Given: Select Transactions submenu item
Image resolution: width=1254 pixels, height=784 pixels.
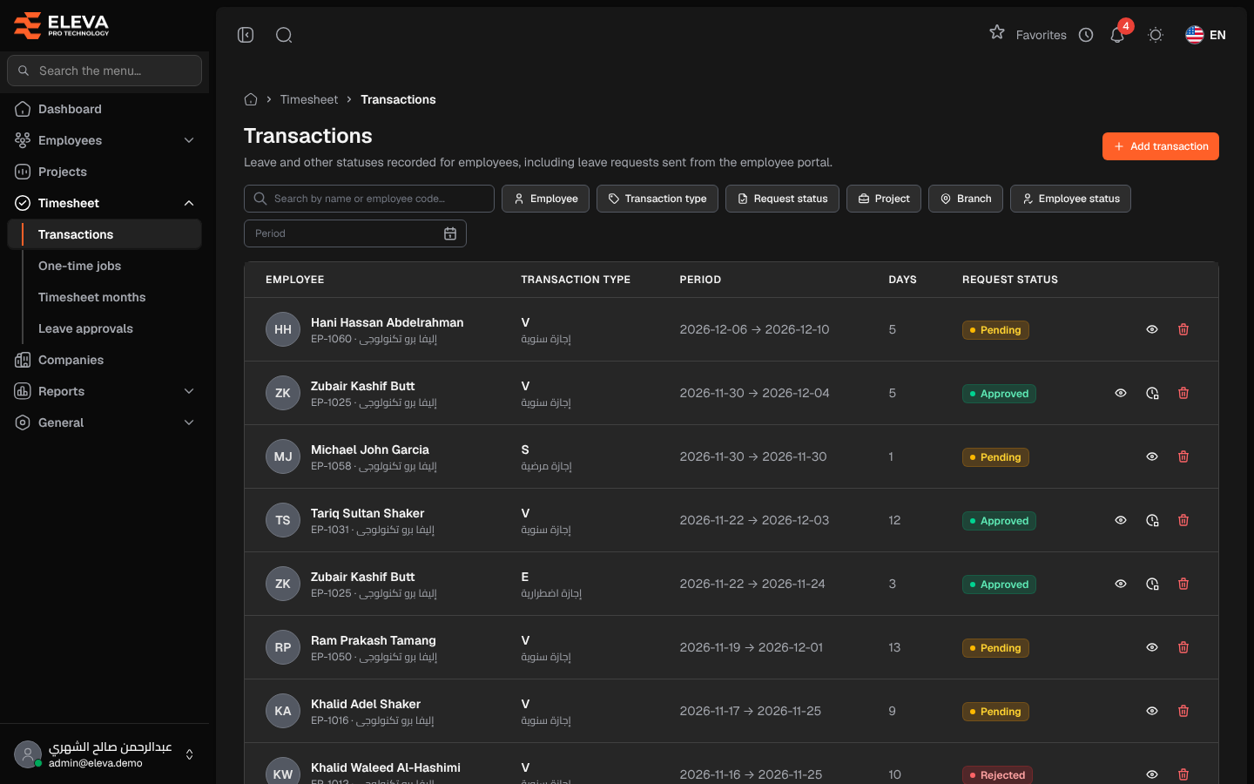Looking at the screenshot, I should tap(104, 234).
